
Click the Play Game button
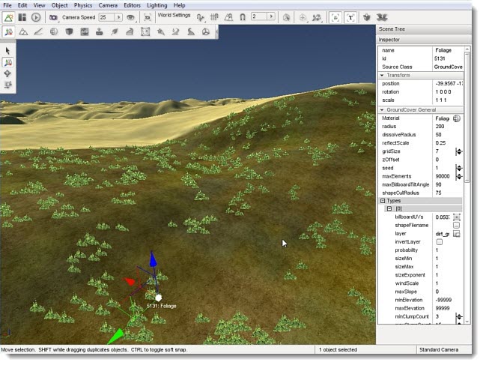tap(36, 16)
